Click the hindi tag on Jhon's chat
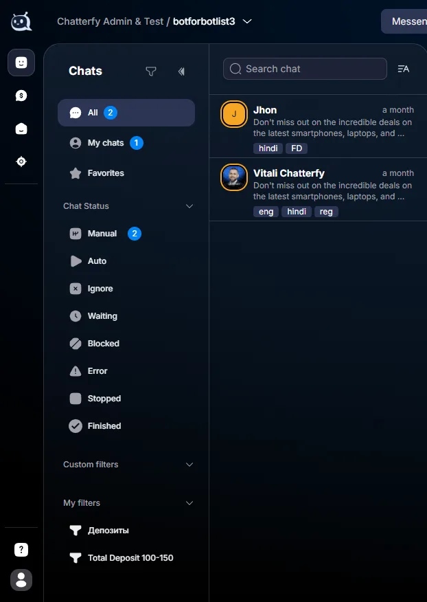The image size is (427, 602). [268, 148]
